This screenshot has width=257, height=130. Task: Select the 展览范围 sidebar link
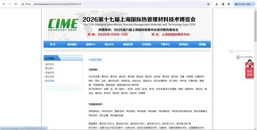(50, 81)
